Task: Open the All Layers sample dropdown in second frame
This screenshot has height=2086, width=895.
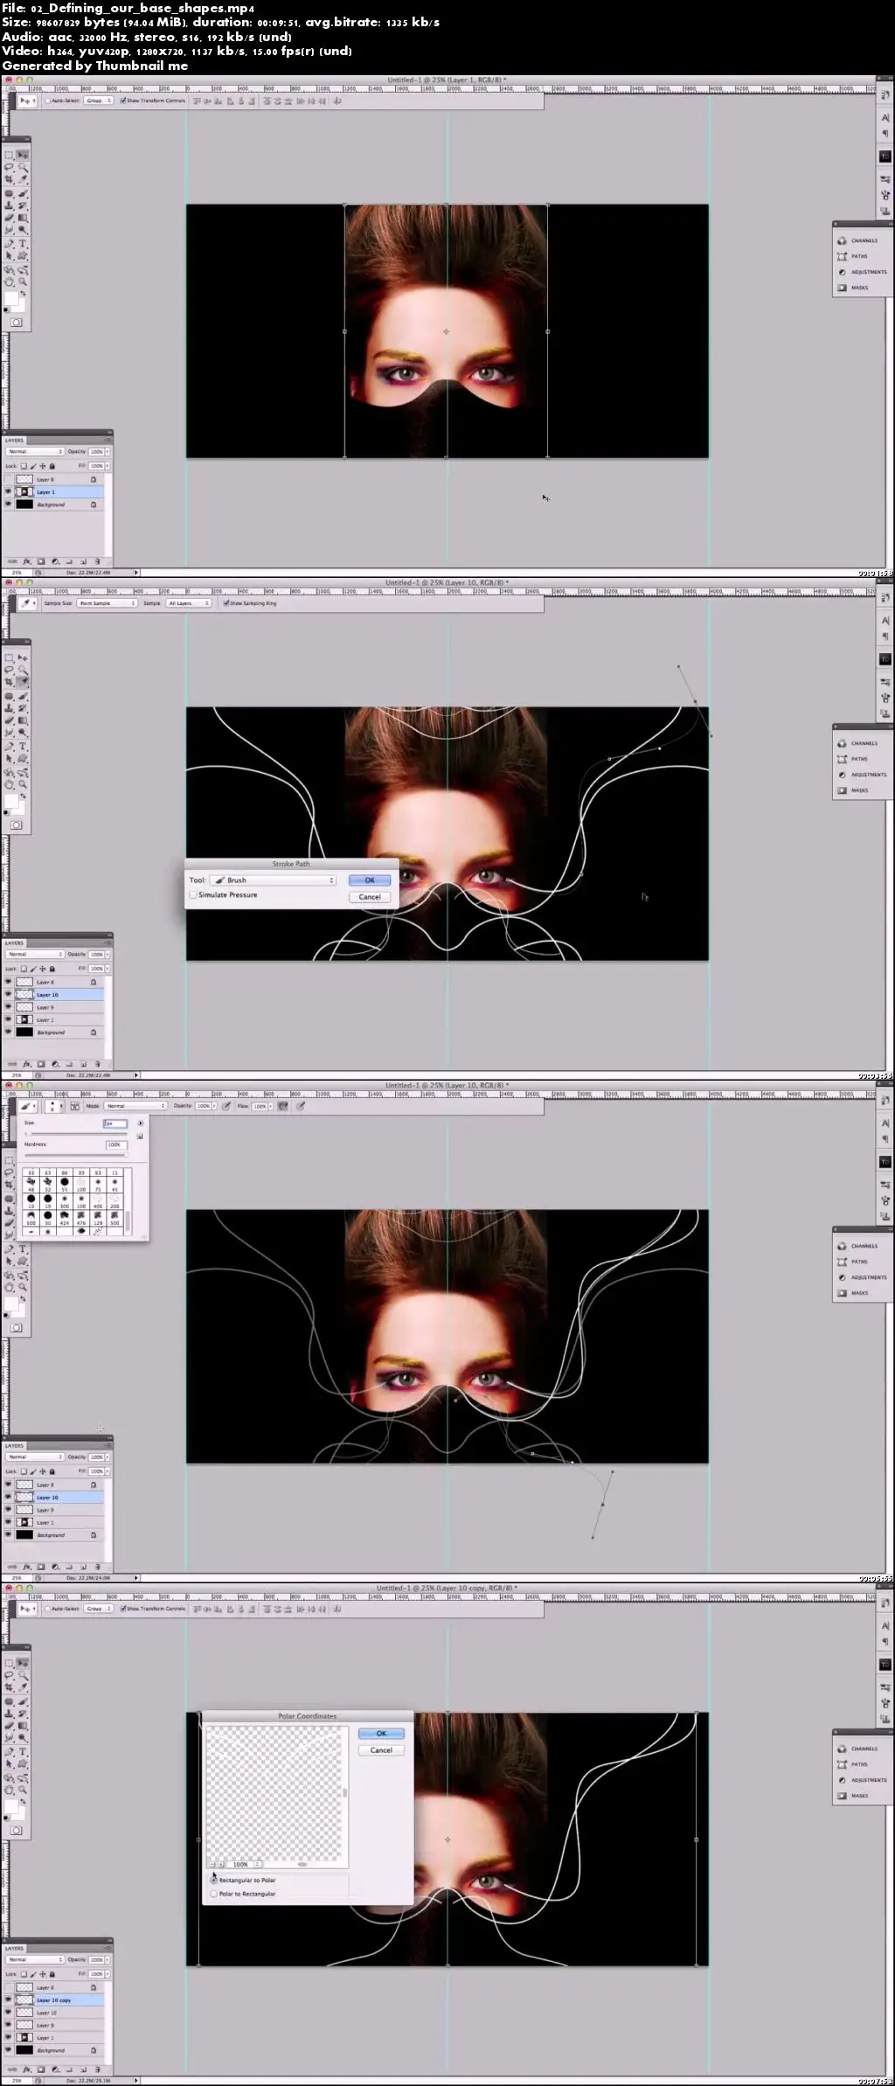Action: point(189,603)
